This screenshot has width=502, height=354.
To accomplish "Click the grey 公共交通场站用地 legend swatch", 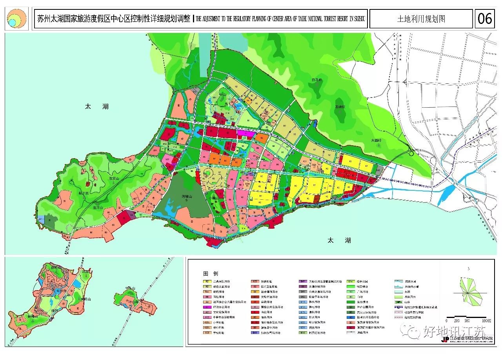I will point(303,292).
